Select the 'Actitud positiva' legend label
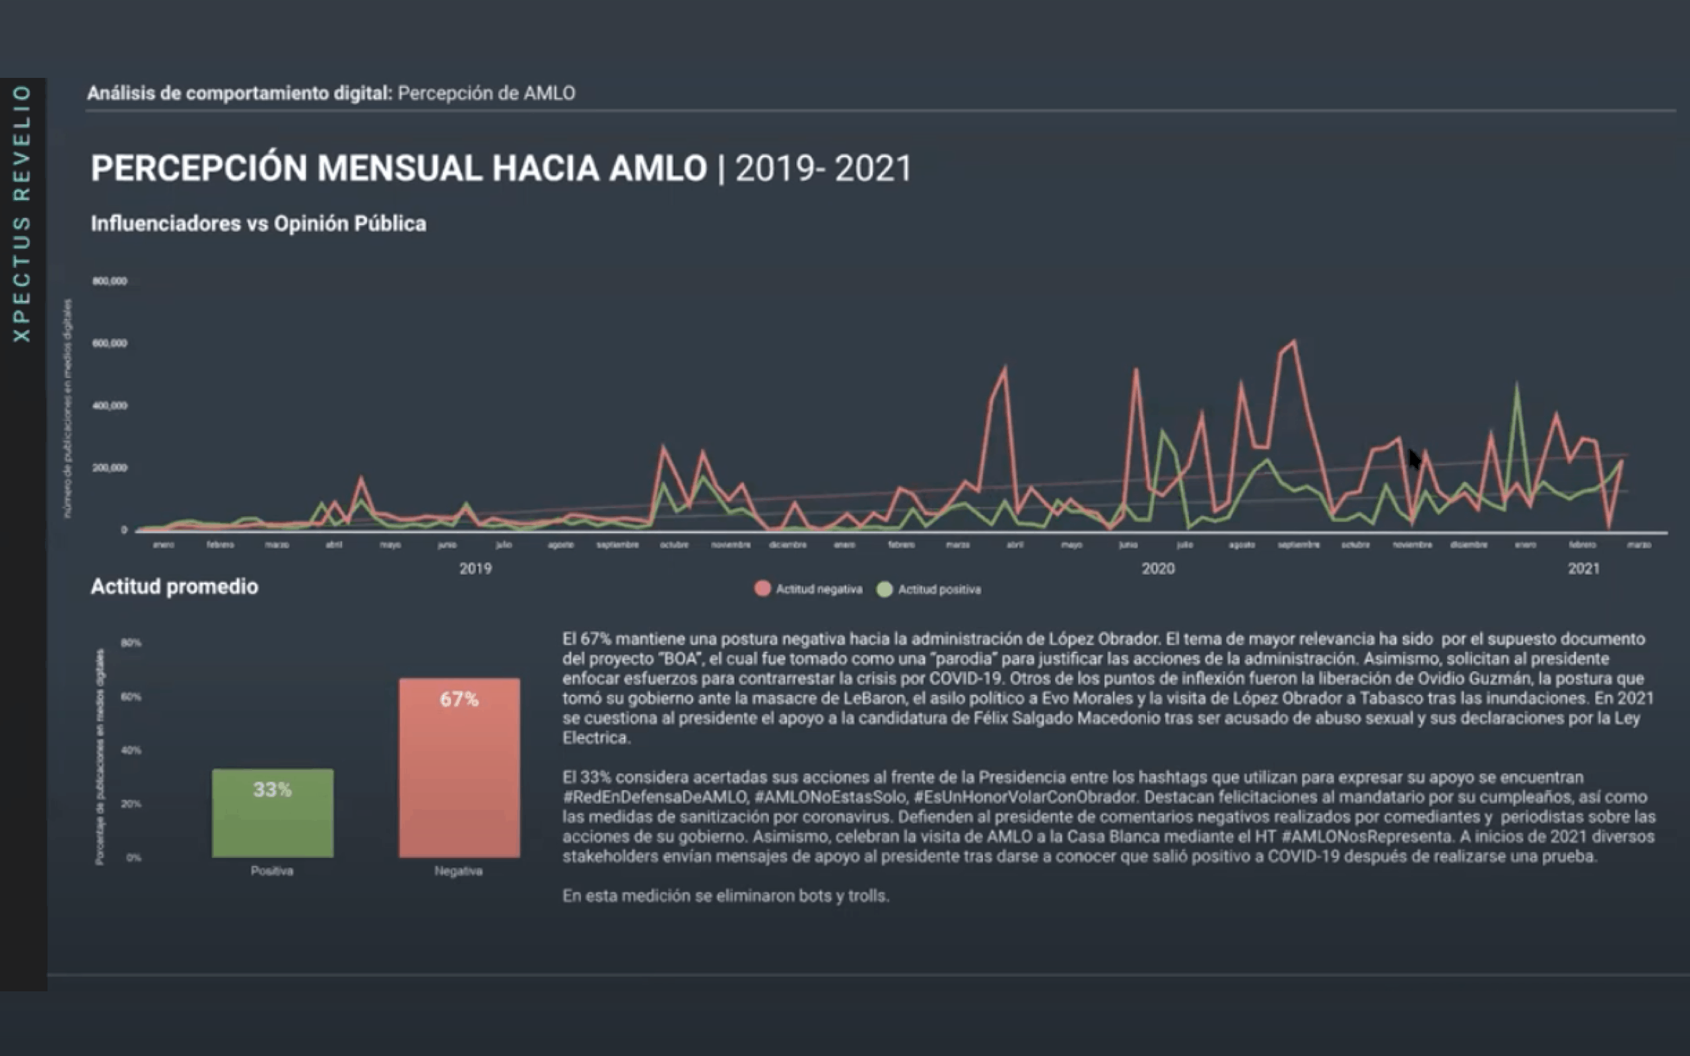The image size is (1690, 1056). tap(939, 589)
